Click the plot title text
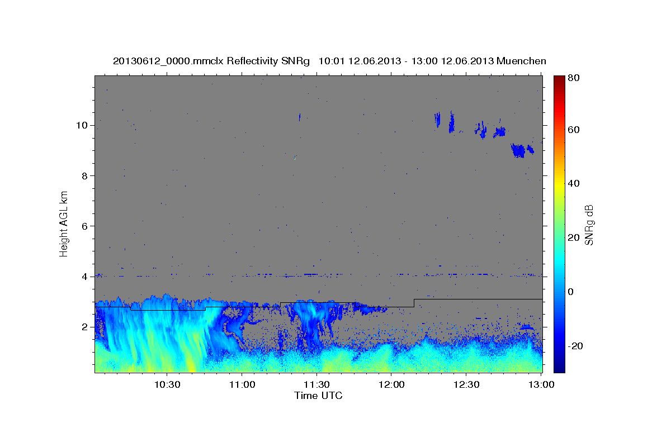Screen dimensions: 671x447 click(329, 61)
